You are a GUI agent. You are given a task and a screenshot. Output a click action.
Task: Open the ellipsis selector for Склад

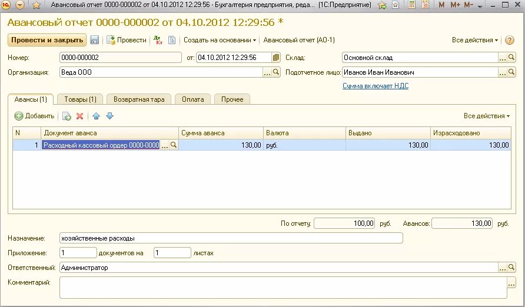tap(502, 58)
